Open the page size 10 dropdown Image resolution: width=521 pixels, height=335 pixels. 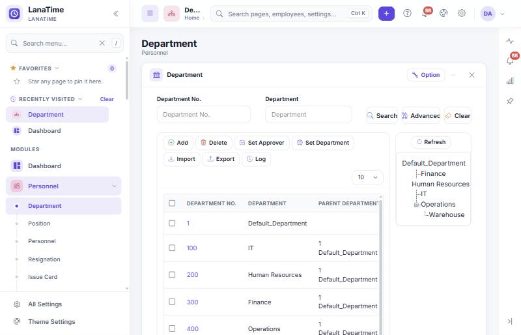pos(367,177)
